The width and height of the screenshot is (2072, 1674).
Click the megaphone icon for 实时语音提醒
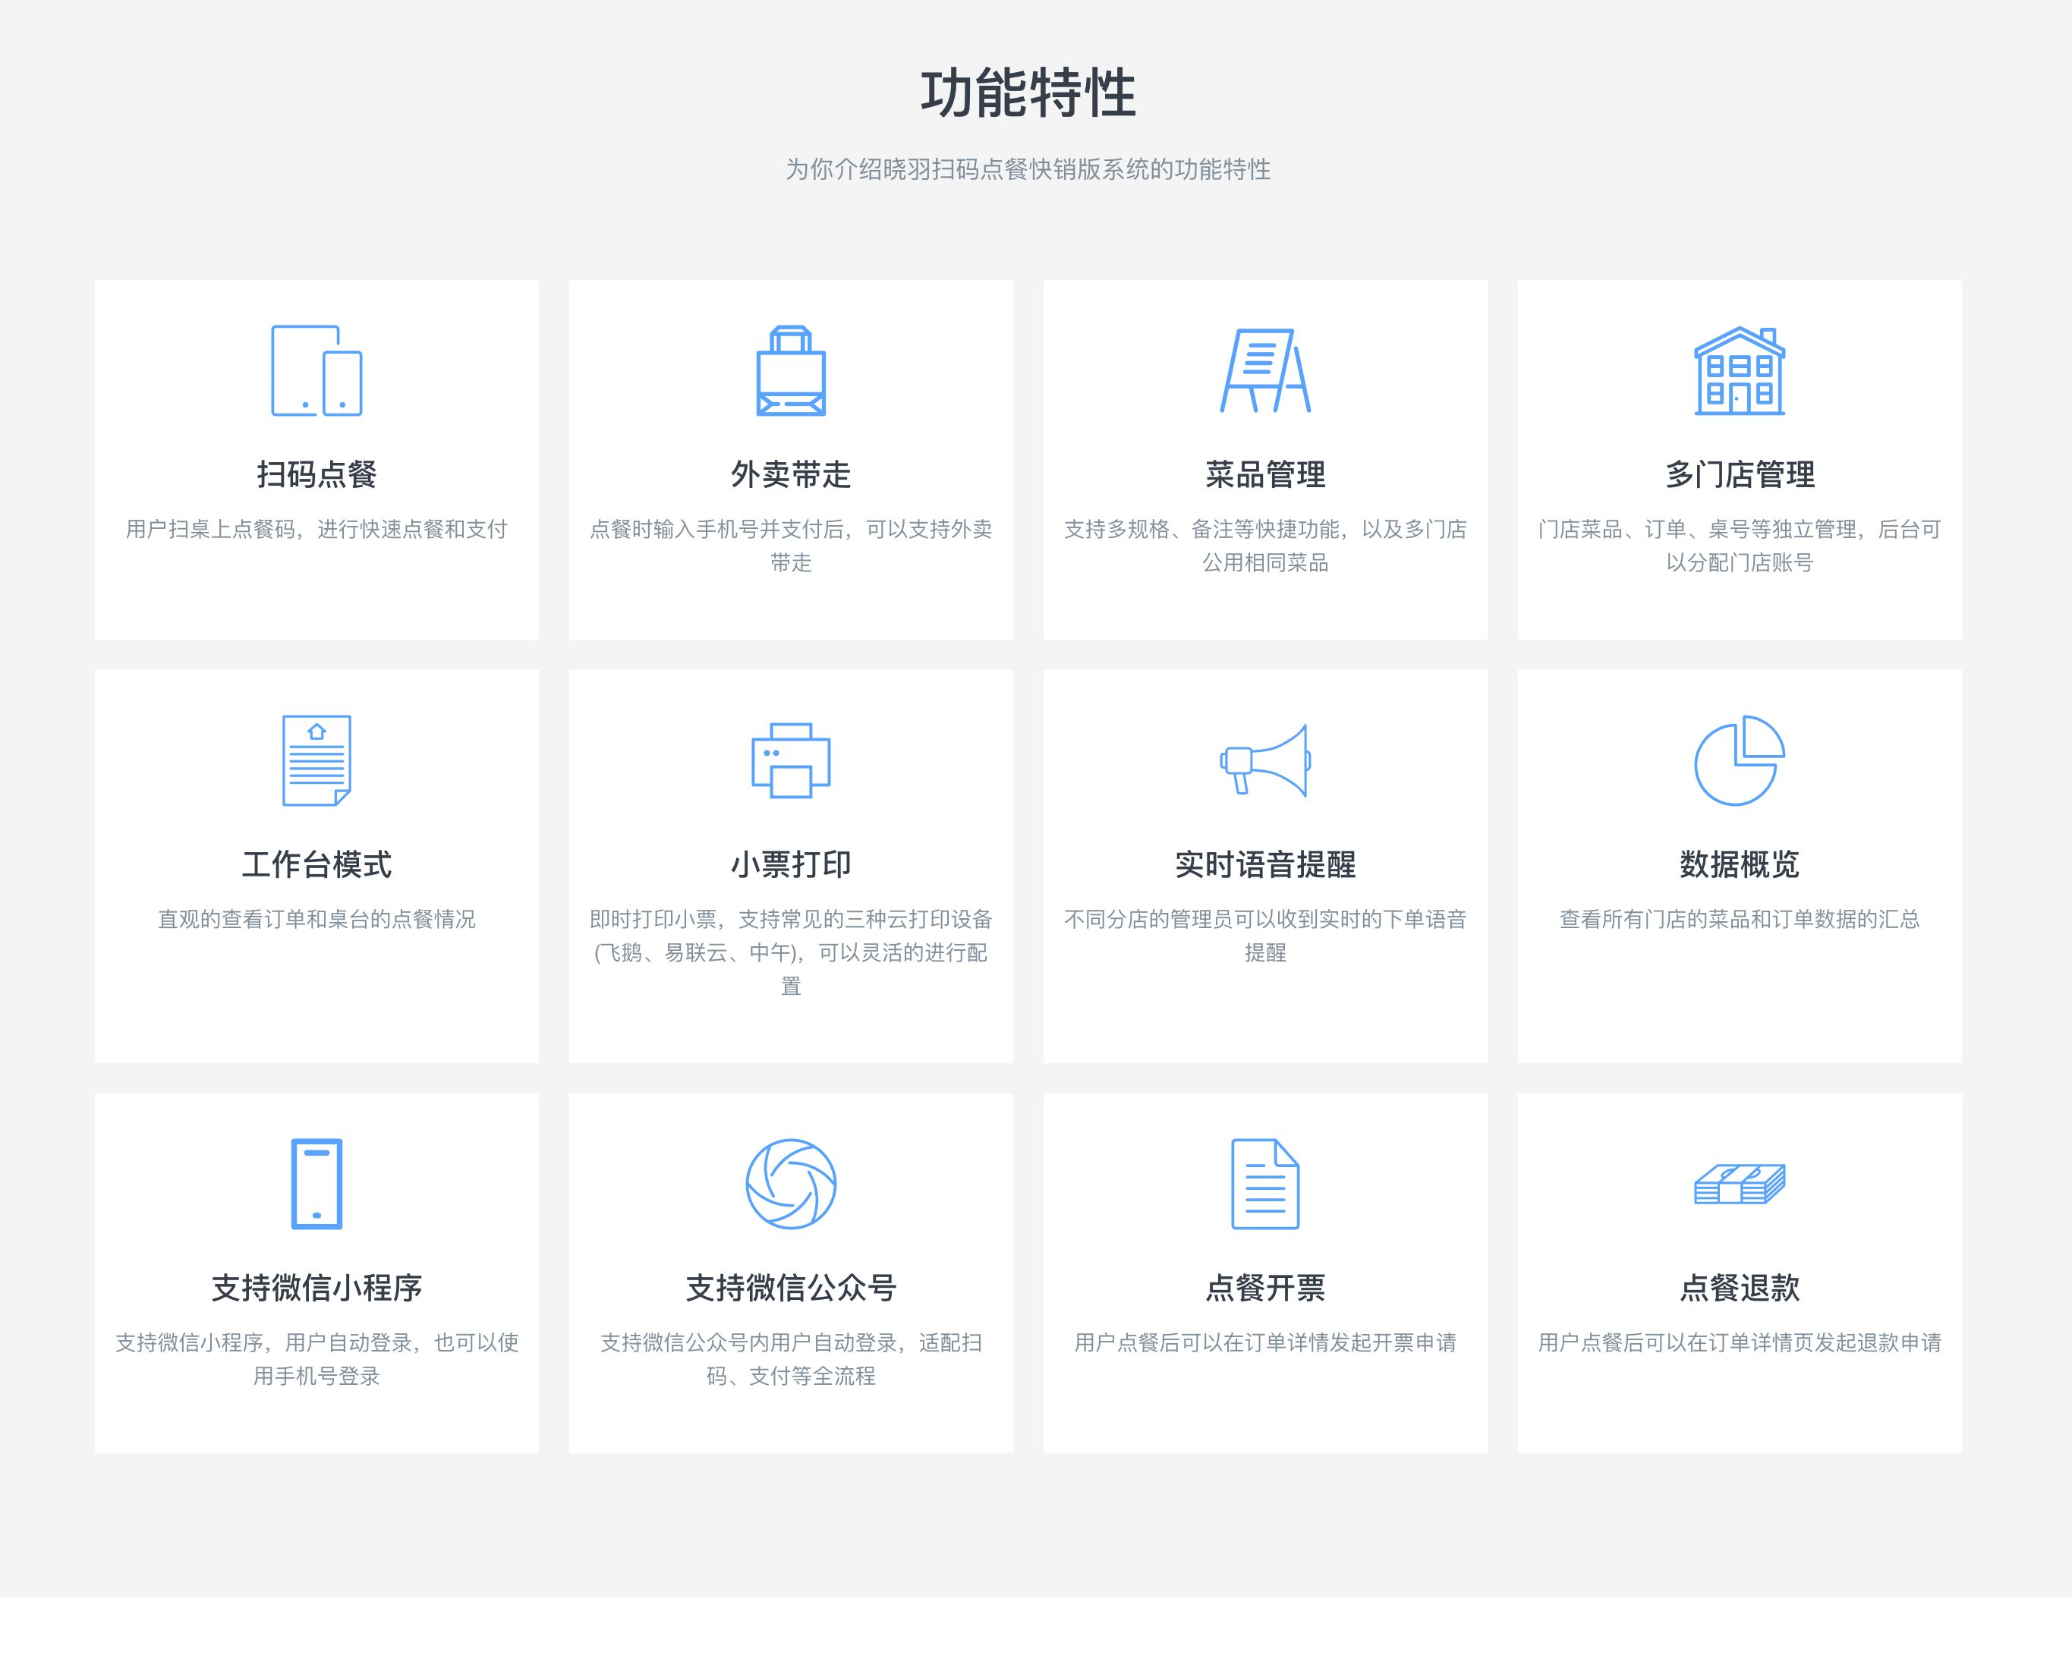point(1264,760)
